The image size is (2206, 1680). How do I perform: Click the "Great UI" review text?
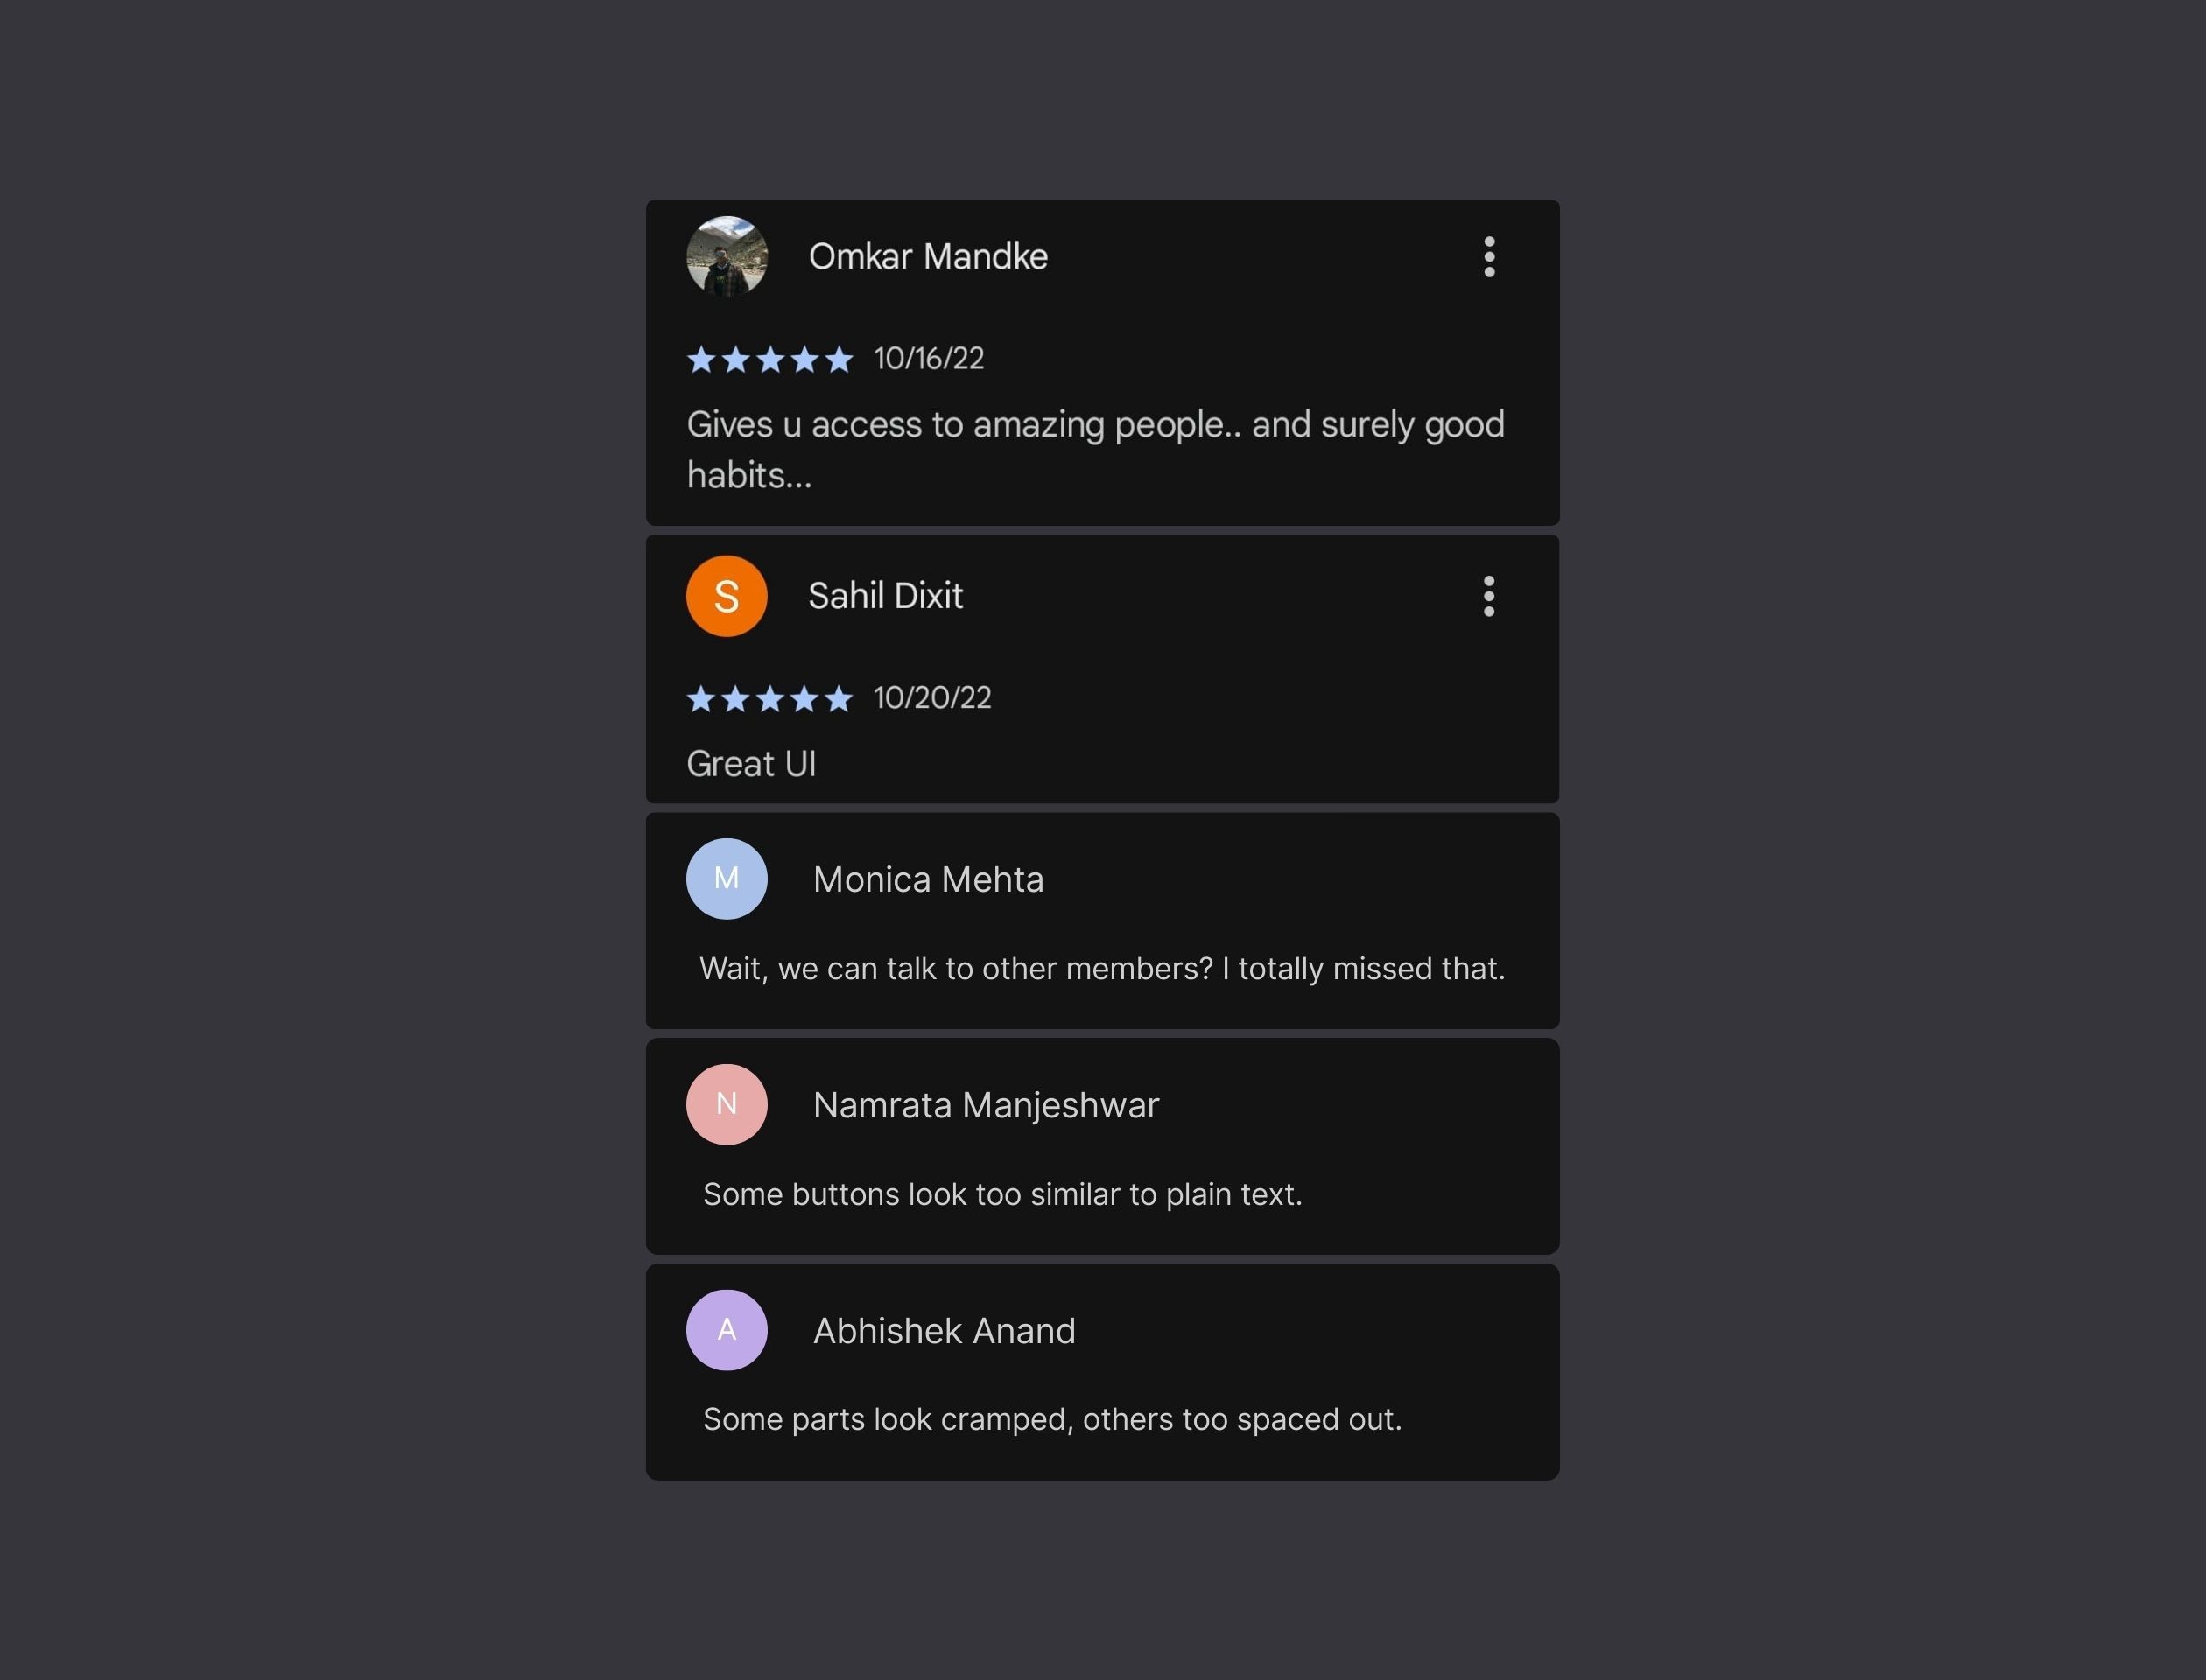coord(751,764)
